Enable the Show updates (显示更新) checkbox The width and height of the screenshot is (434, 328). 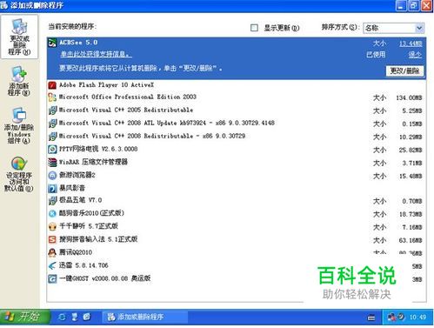pos(254,28)
